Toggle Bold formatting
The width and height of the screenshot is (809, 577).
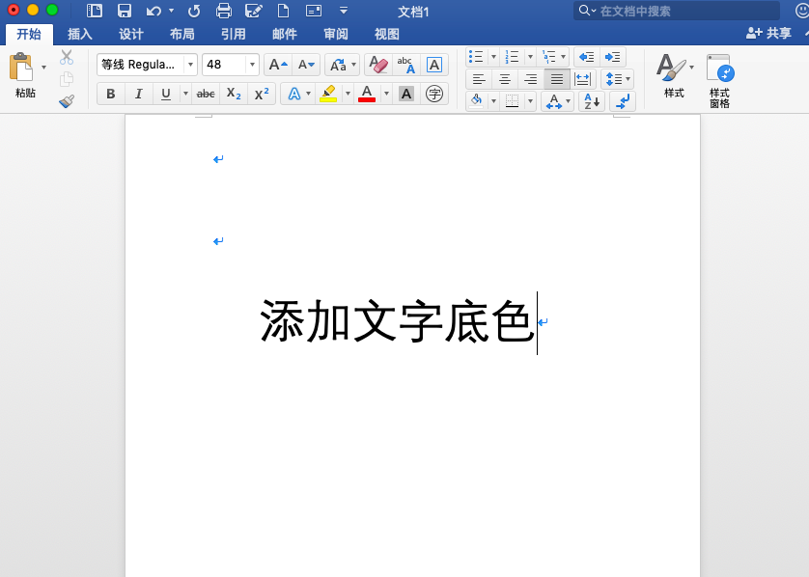pos(111,94)
